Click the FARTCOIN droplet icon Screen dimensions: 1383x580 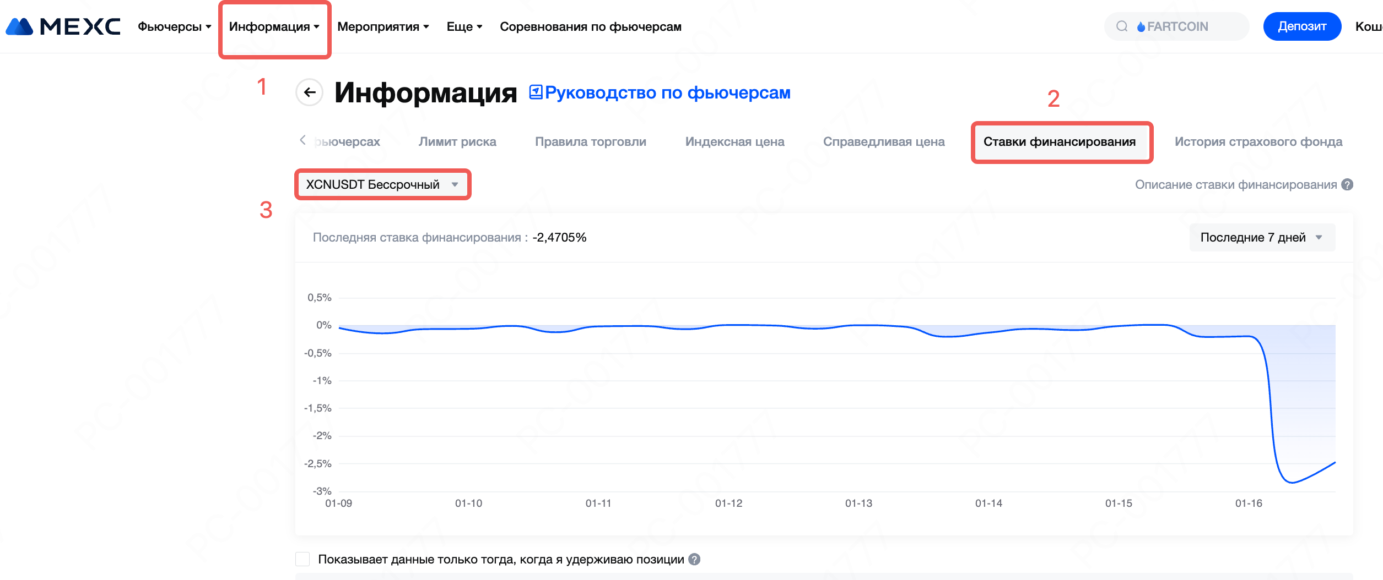[1141, 27]
